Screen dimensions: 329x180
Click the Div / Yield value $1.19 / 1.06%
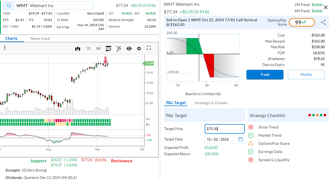point(42,27)
